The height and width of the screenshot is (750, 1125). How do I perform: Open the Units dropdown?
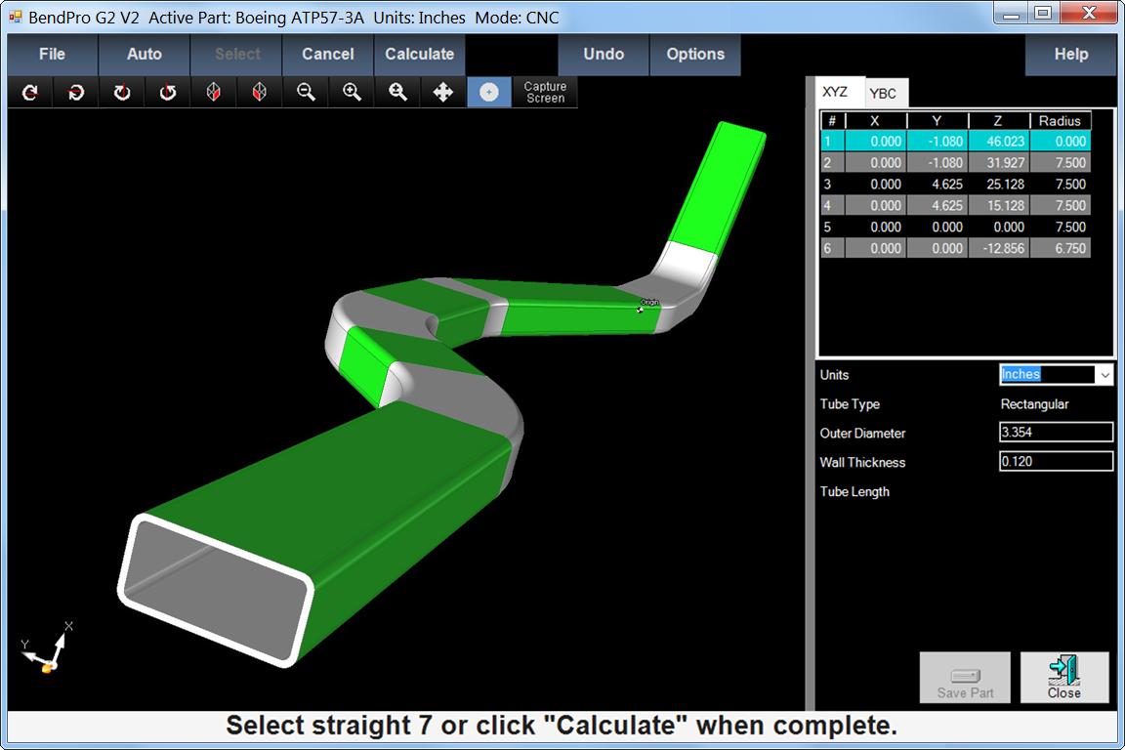(x=1104, y=374)
